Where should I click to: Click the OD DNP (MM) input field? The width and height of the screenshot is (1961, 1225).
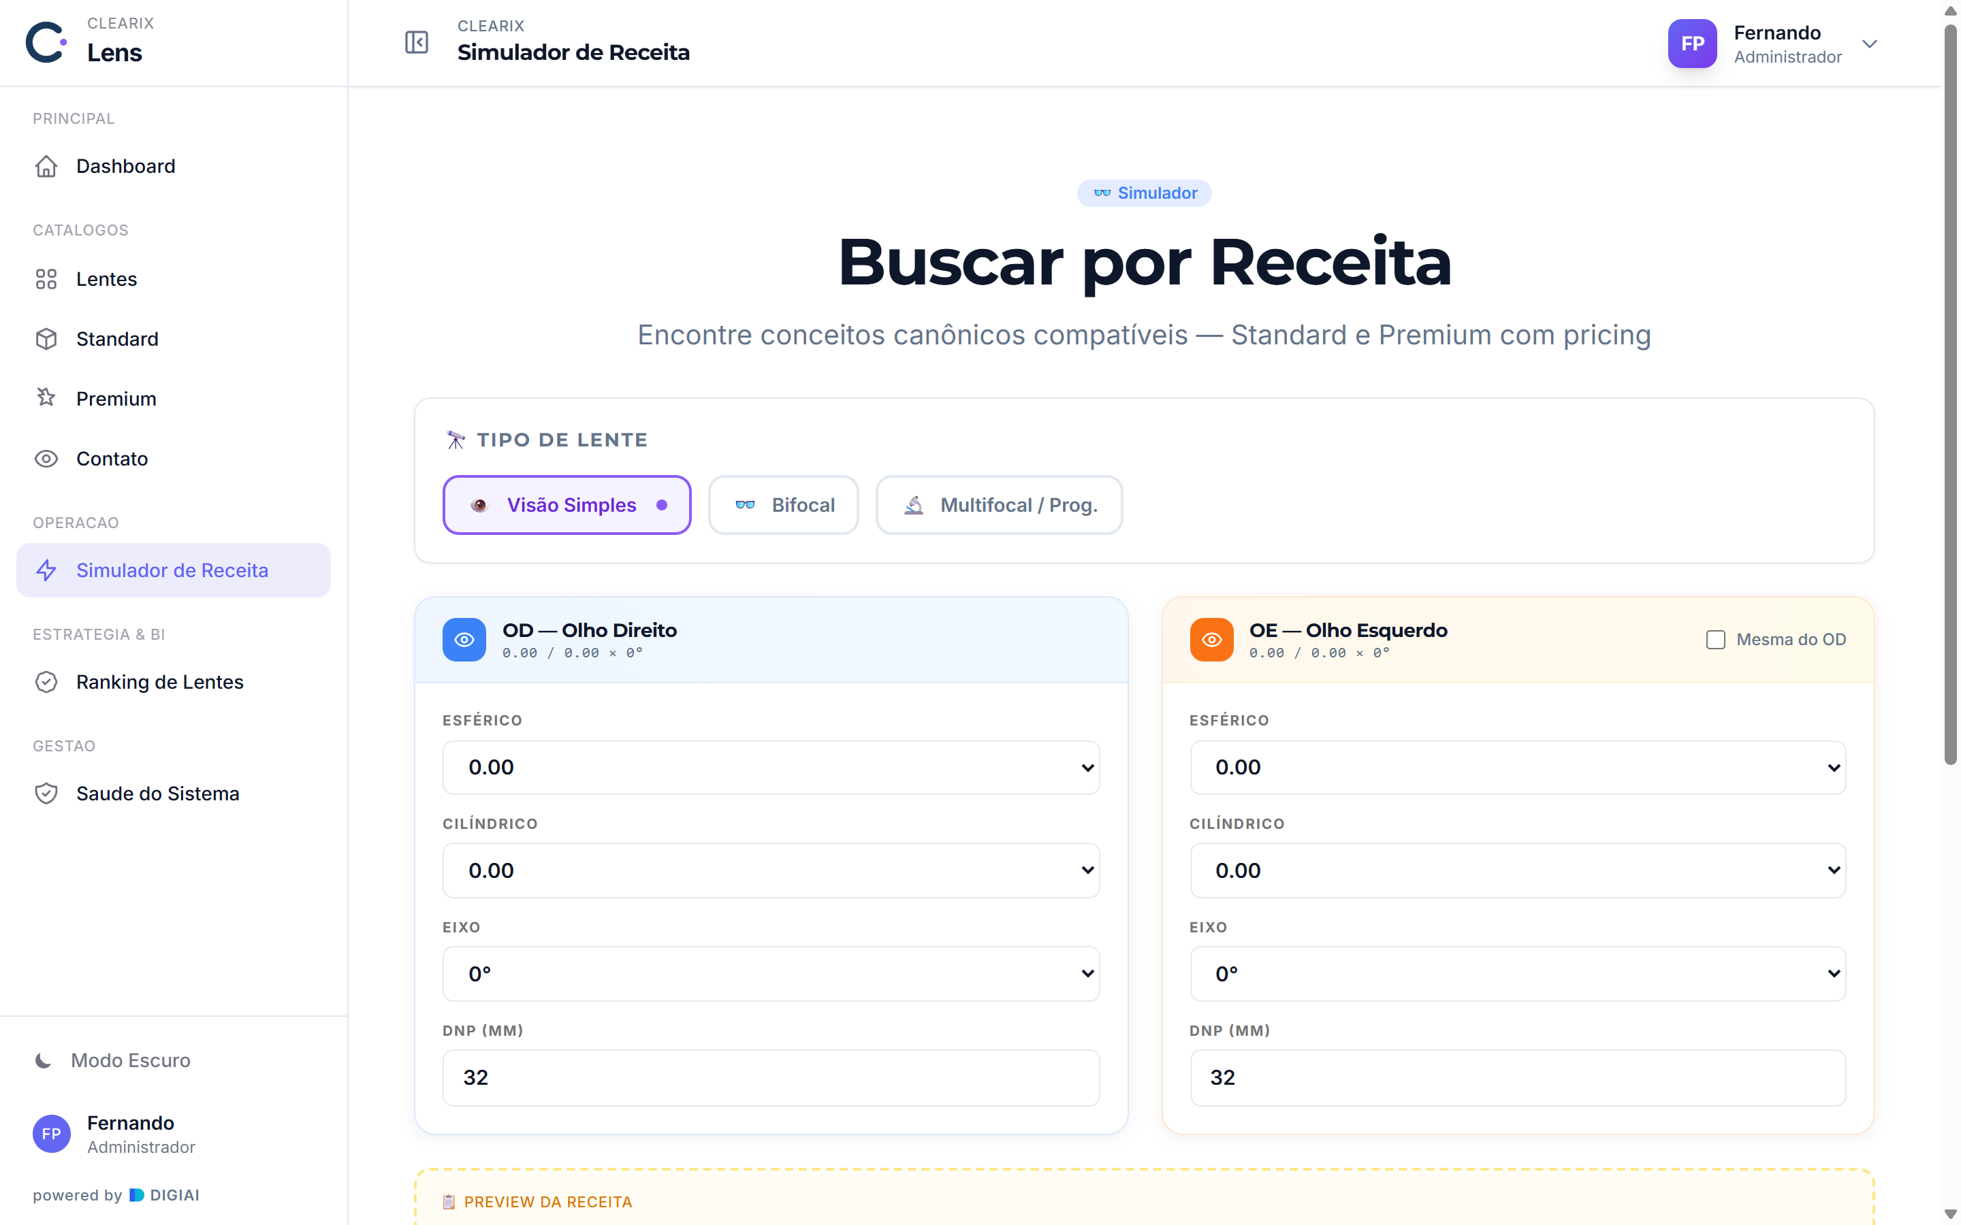point(771,1077)
